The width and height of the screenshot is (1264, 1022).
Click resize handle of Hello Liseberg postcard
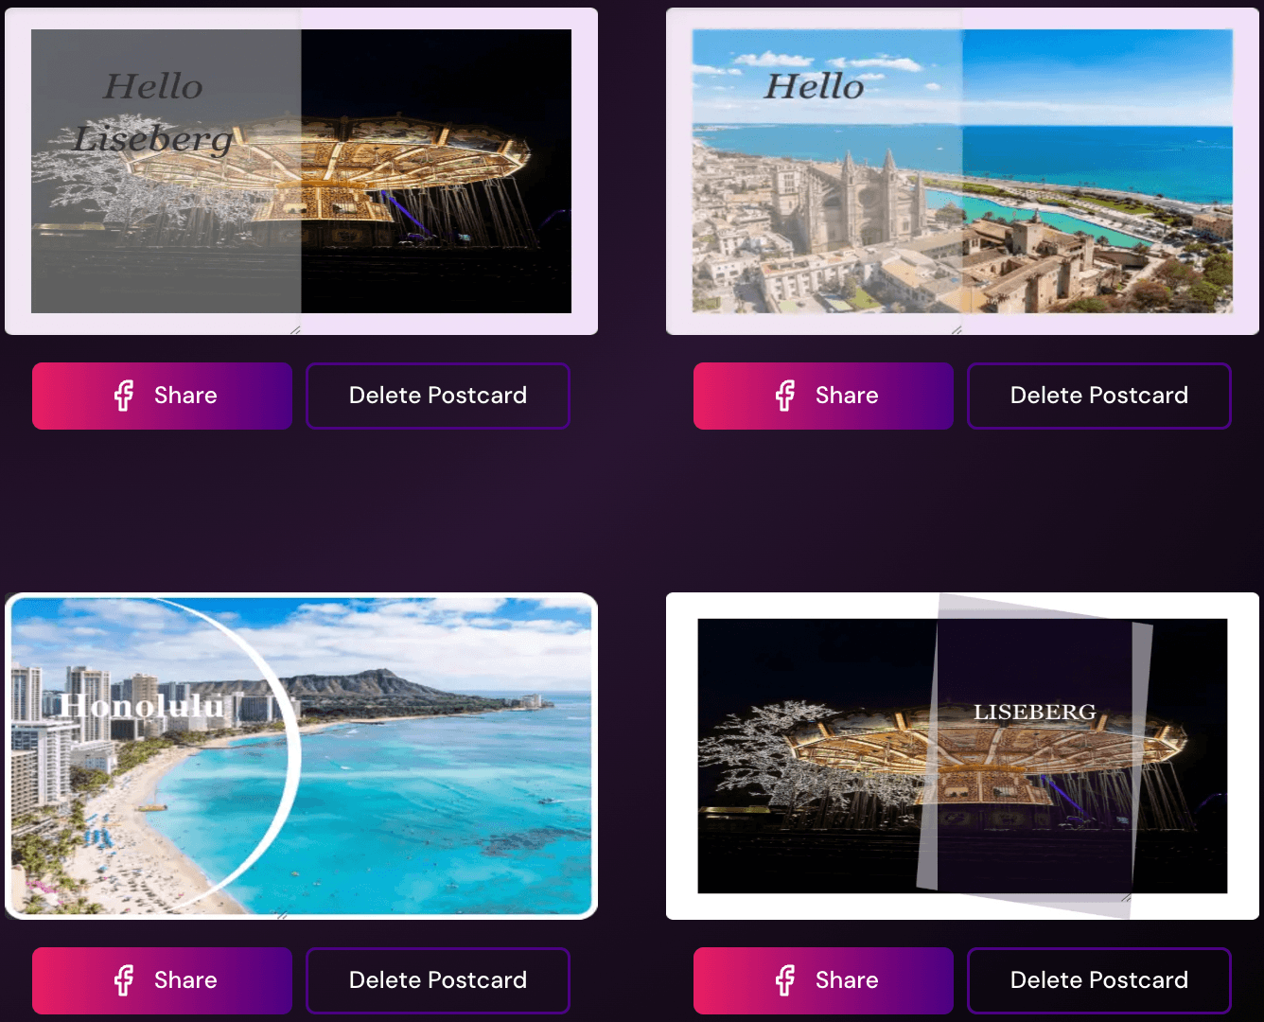295,330
